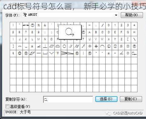This screenshot has width=146, height=119.
Task: Select the character cell 'M'
Action: [x=39, y=39]
